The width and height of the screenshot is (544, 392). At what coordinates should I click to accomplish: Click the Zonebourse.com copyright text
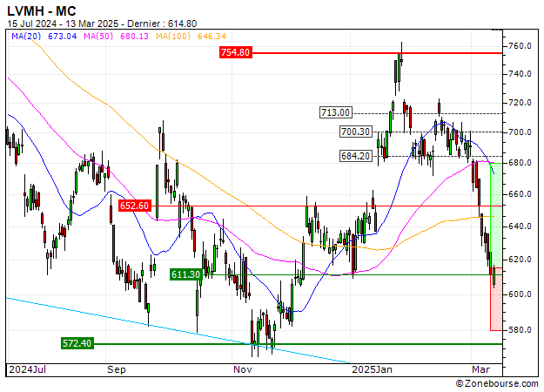coord(497,383)
